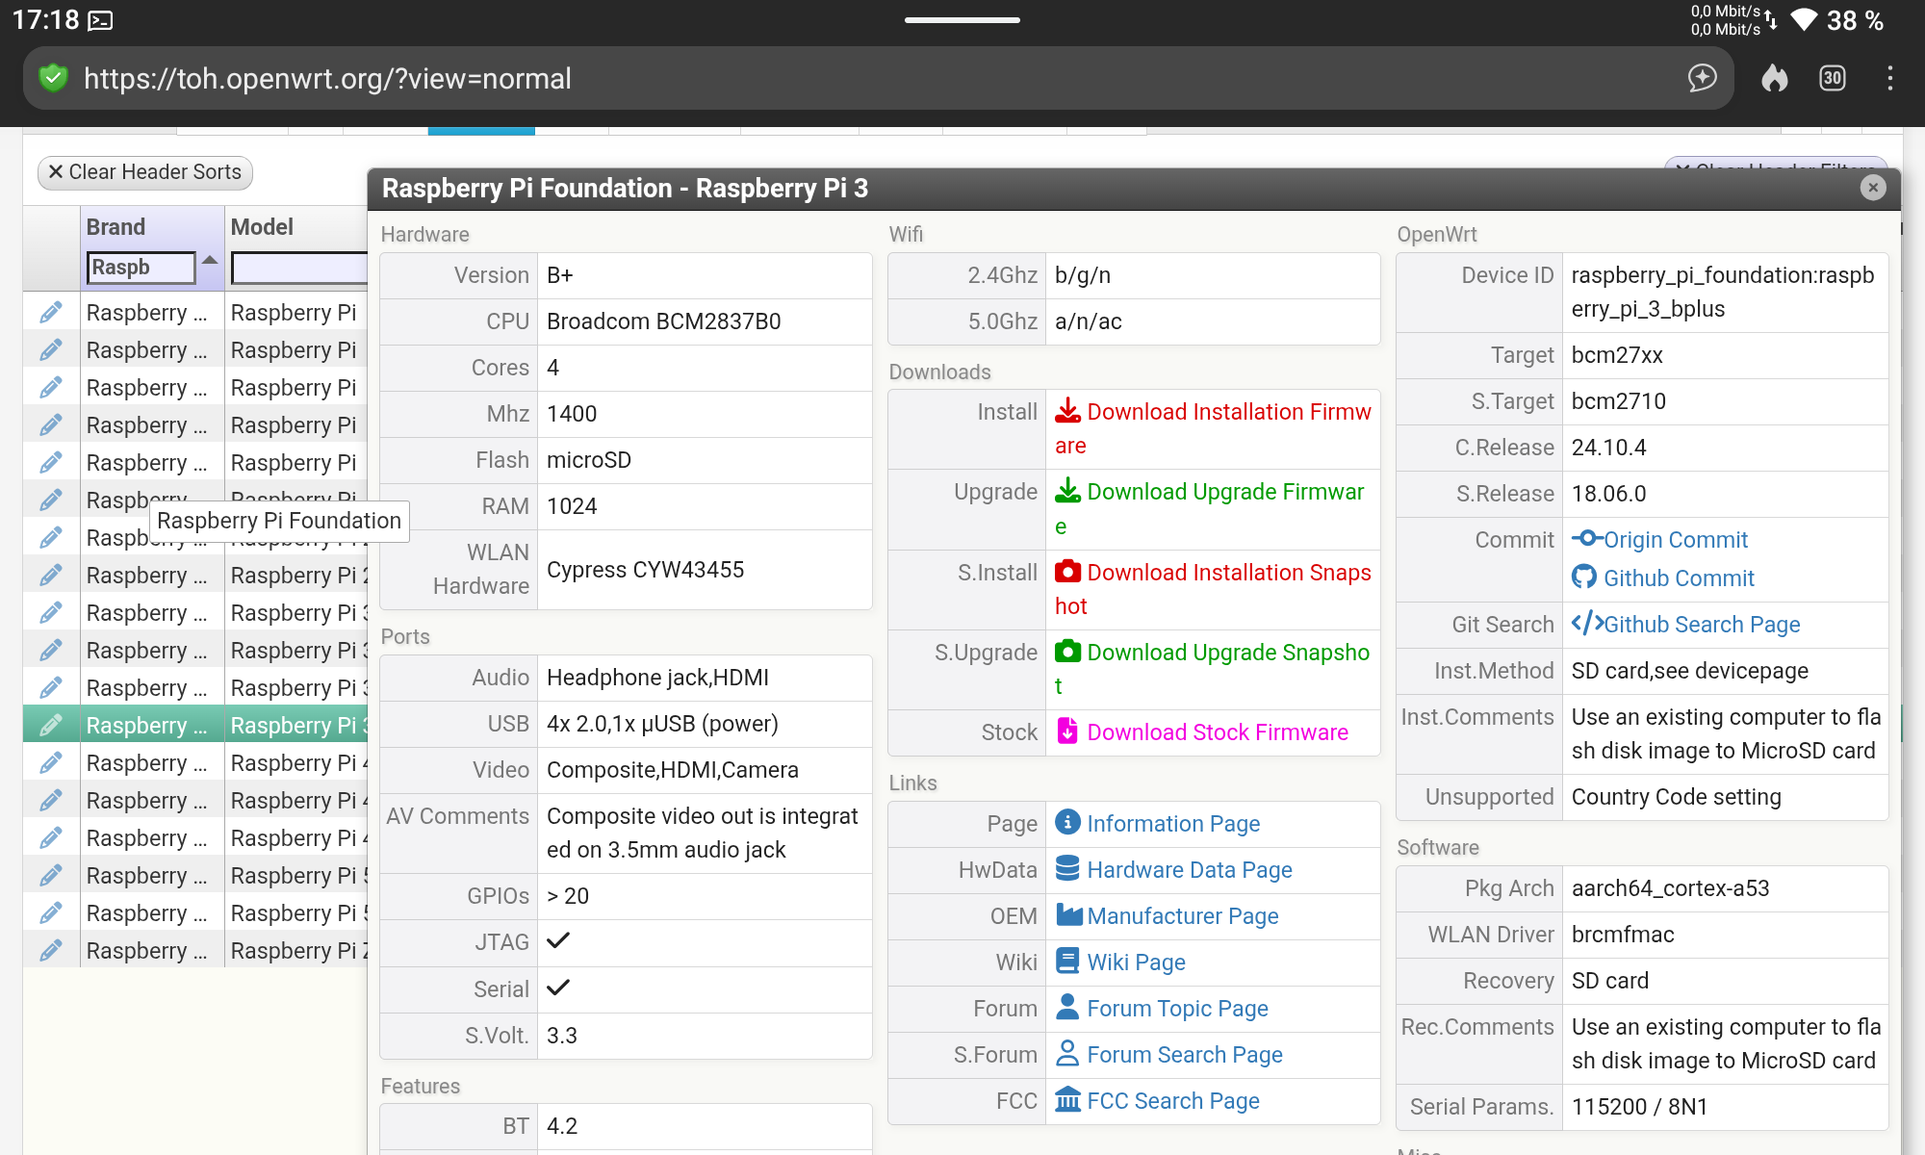Viewport: 1925px width, 1155px height.
Task: Click the edit pencil icon in first row
Action: tap(51, 313)
